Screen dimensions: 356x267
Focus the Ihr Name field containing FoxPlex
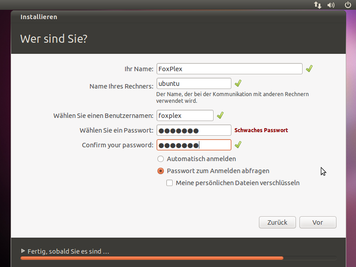(x=229, y=69)
